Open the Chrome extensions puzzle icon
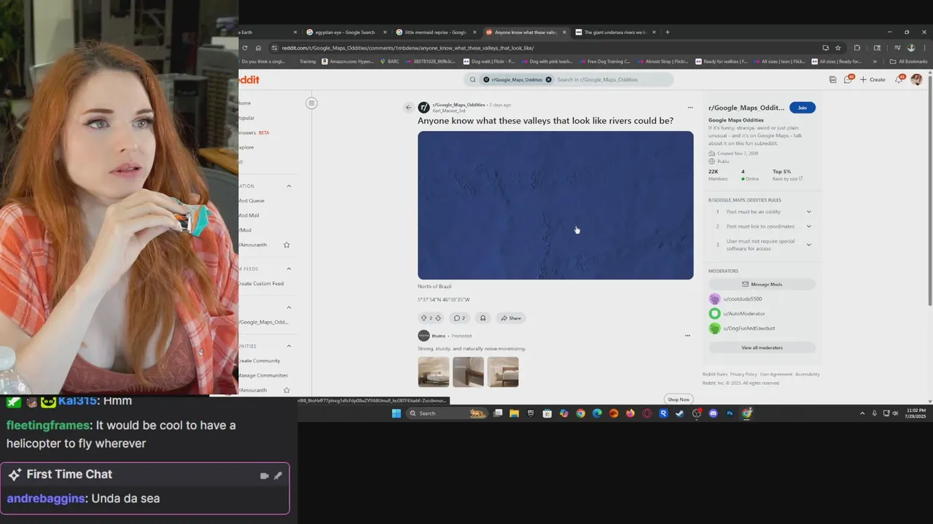The image size is (933, 524). pos(857,48)
